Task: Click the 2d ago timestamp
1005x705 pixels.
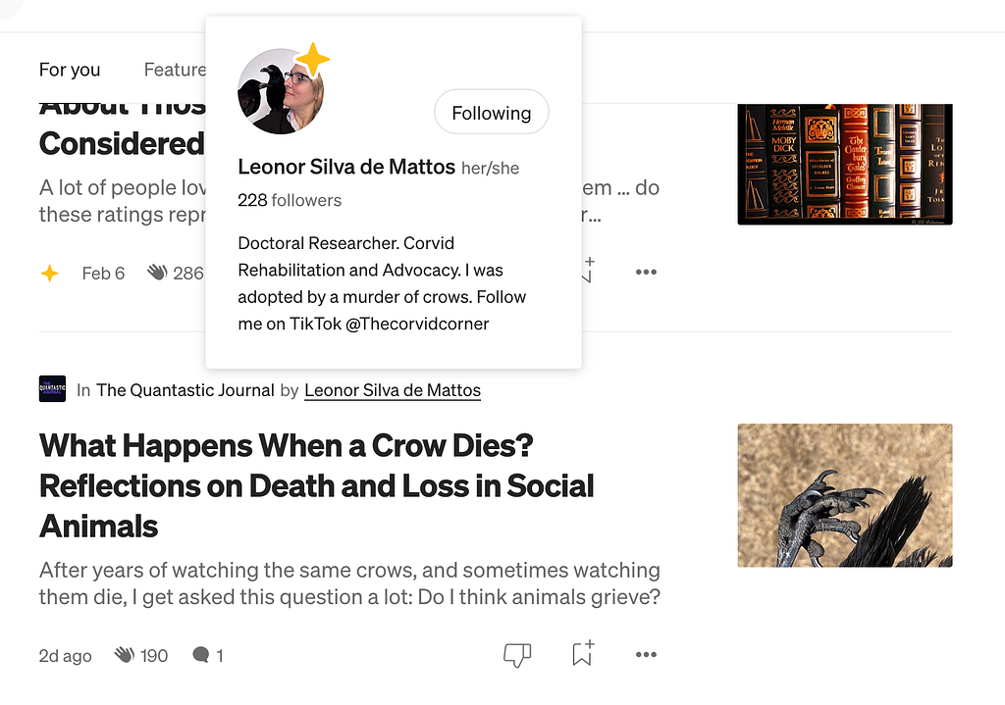Action: (x=66, y=656)
